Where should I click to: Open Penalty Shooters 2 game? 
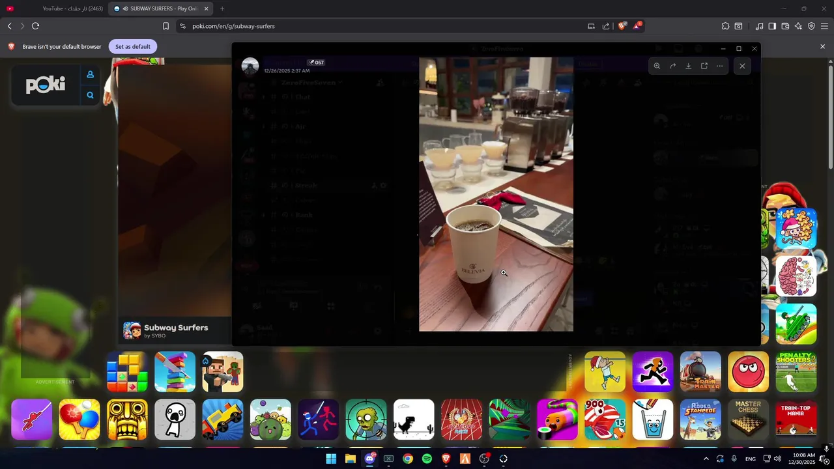click(796, 372)
